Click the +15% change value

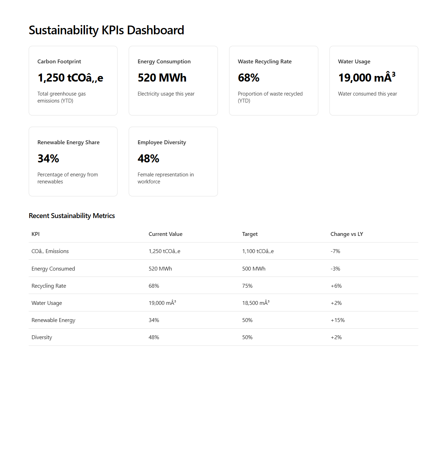coord(338,320)
